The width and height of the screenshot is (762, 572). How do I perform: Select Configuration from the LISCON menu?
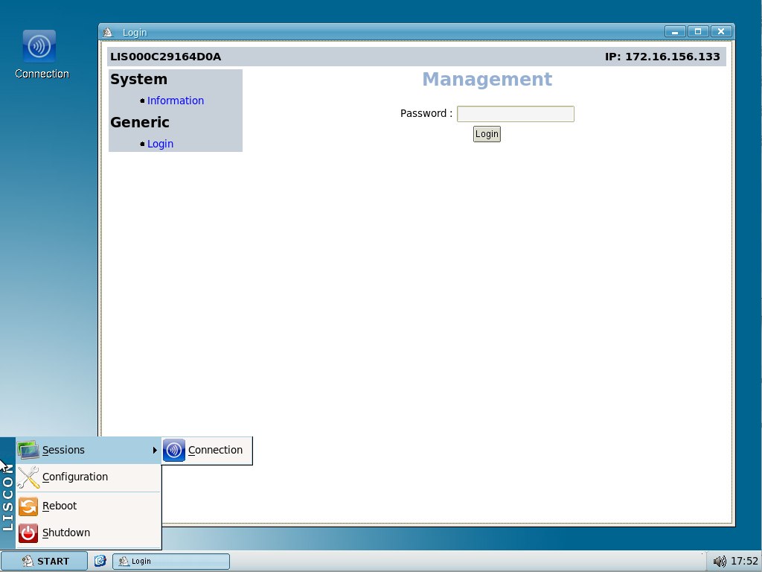click(x=74, y=477)
